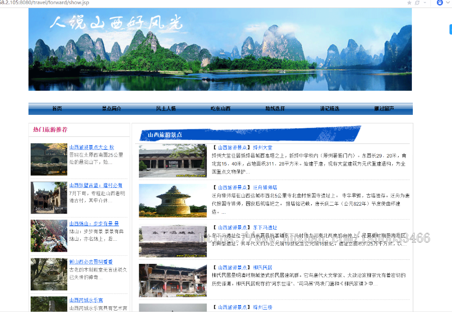Click the 山西旅游景点 category link beside 绛州大堂
452x312 pixels.
[x=233, y=147]
